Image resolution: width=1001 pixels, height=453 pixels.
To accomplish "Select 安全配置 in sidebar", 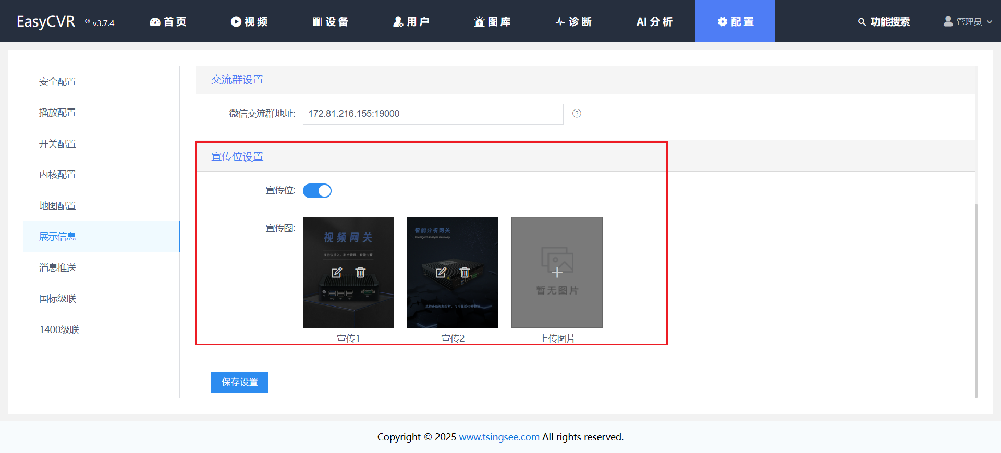I will pos(57,82).
